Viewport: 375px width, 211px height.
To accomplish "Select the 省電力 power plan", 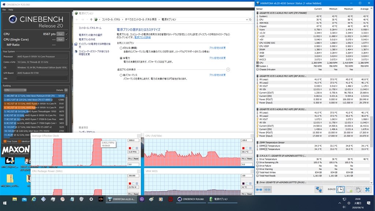I will (x=121, y=58).
